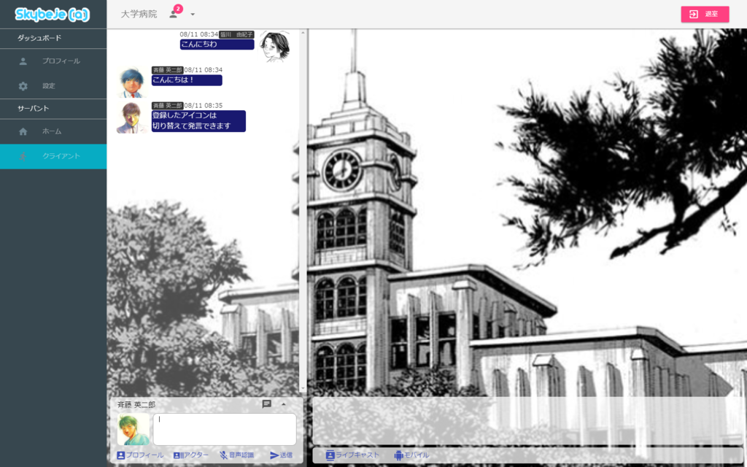
Task: Click the Skybeje logo
Action: (52, 15)
